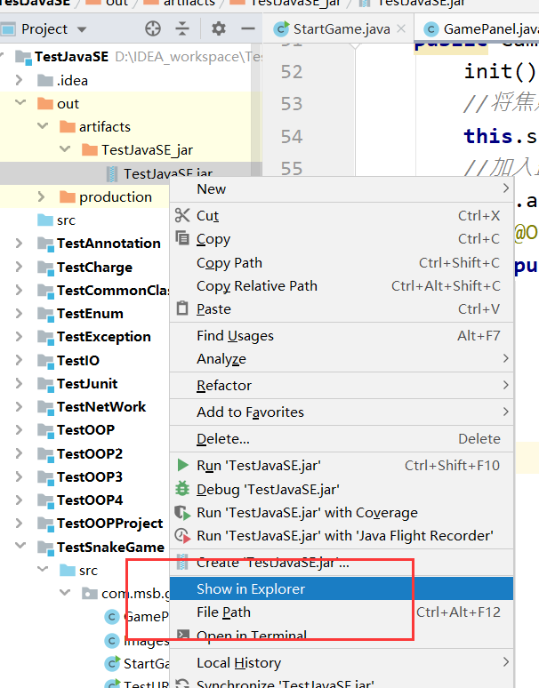Collapse the TestSnakeGame module
This screenshot has height=688, width=539.
(20, 546)
